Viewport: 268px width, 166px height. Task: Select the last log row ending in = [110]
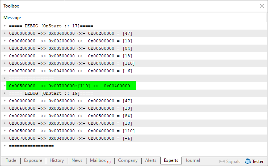[x=134, y=131]
